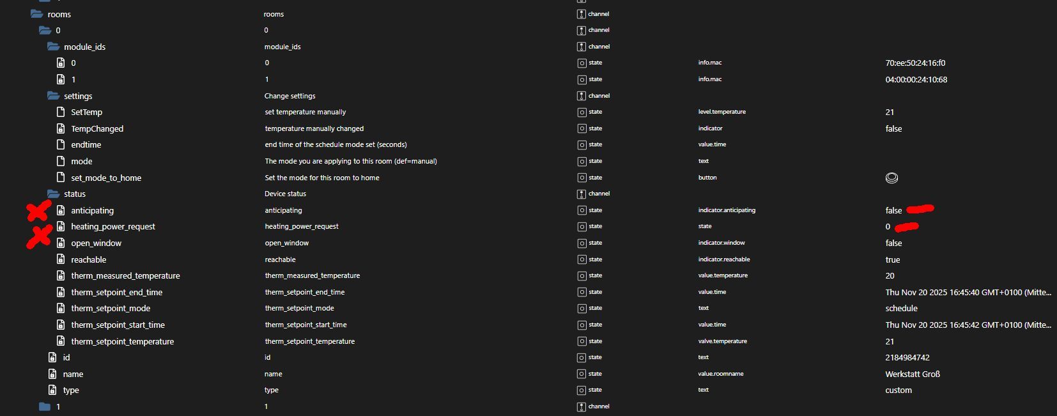This screenshot has width=1057, height=416.
Task: Click the locked file icon beside therm_measured_temperature
Action: [61, 275]
